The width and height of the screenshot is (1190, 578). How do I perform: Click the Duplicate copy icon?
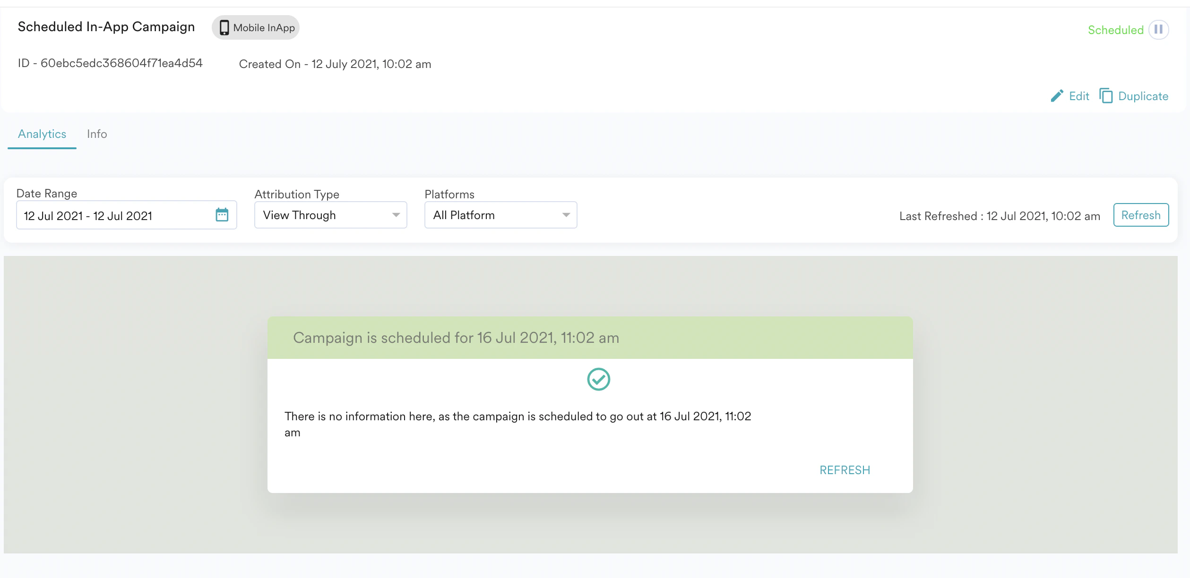click(x=1106, y=96)
